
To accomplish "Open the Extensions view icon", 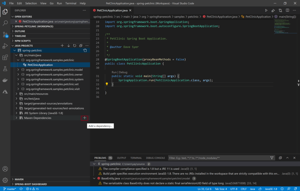I will 5,57.
